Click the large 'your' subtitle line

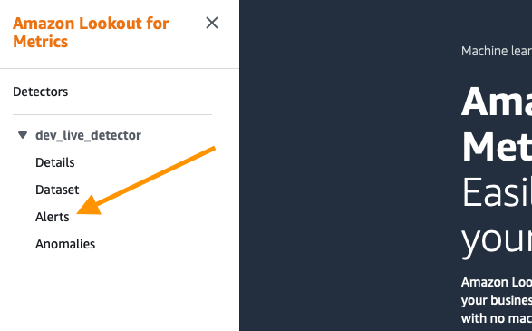point(497,240)
